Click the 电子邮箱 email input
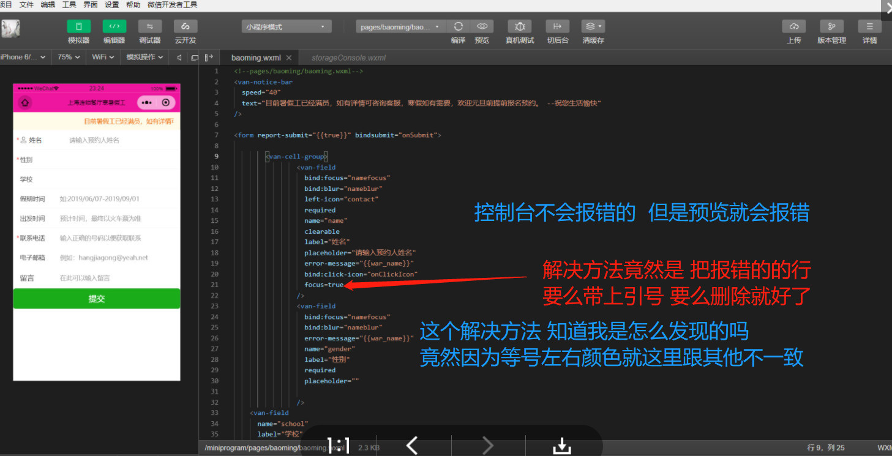The width and height of the screenshot is (892, 456). click(118, 258)
